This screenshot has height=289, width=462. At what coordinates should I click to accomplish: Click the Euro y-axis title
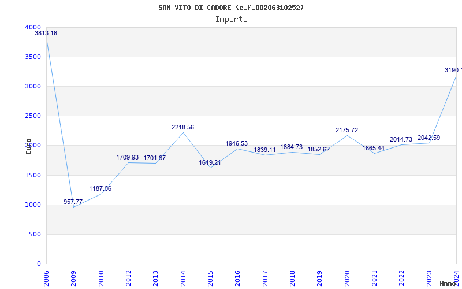28,146
